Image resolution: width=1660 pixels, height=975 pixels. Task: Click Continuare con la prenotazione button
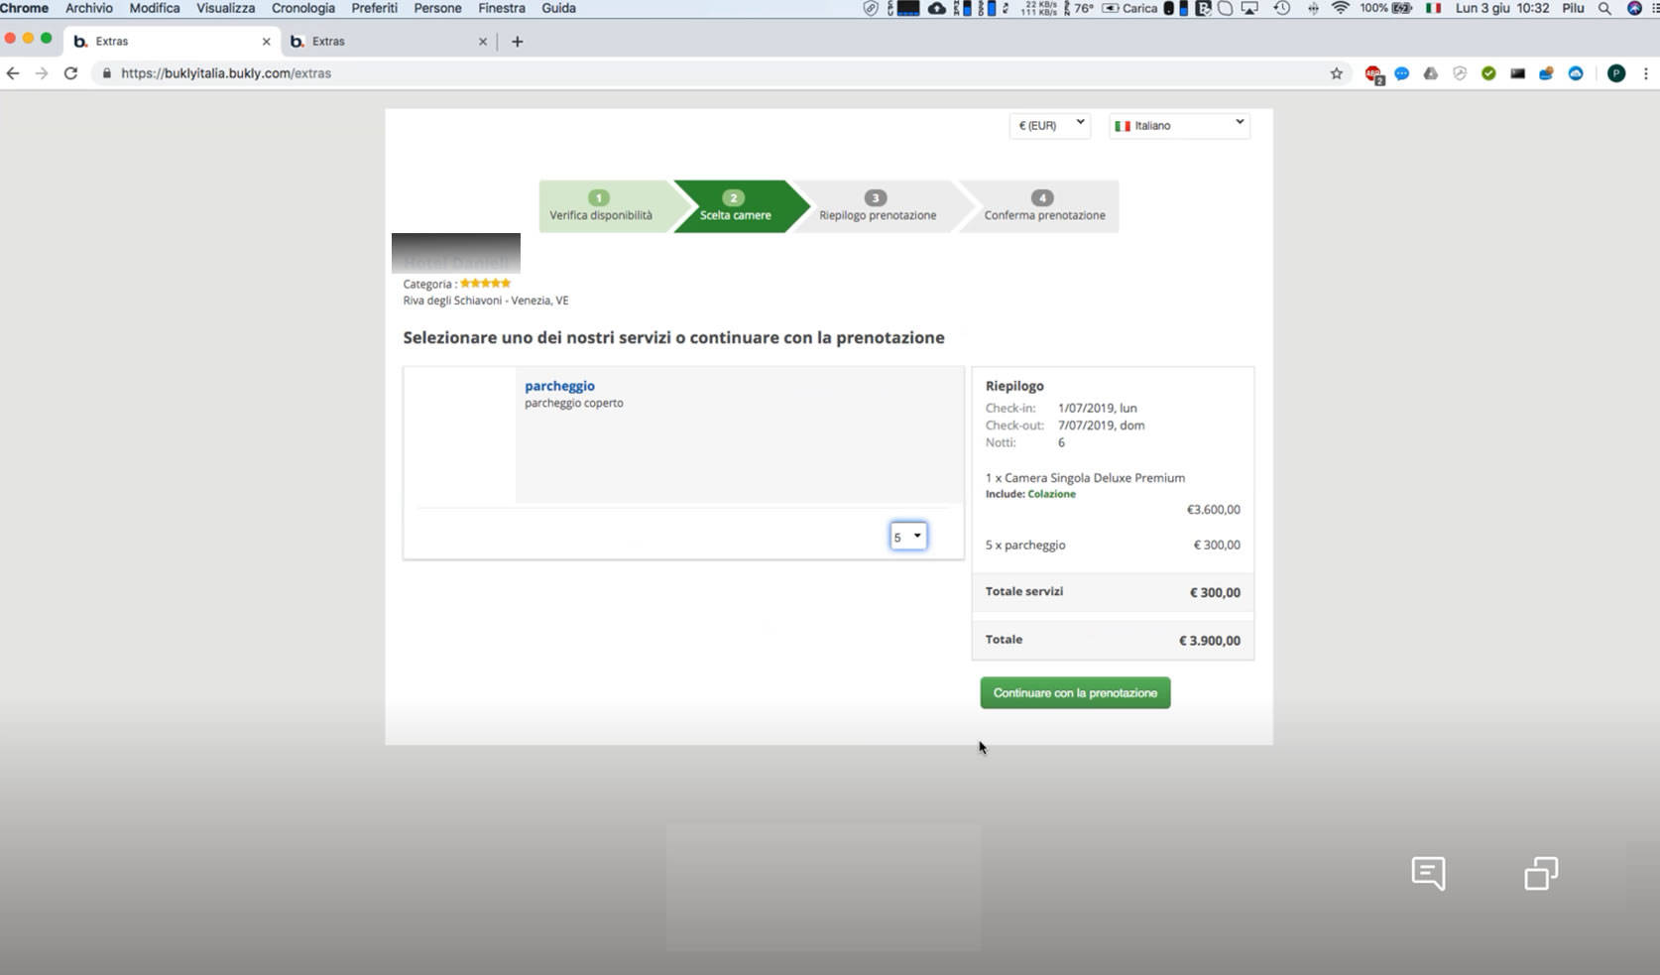point(1075,693)
